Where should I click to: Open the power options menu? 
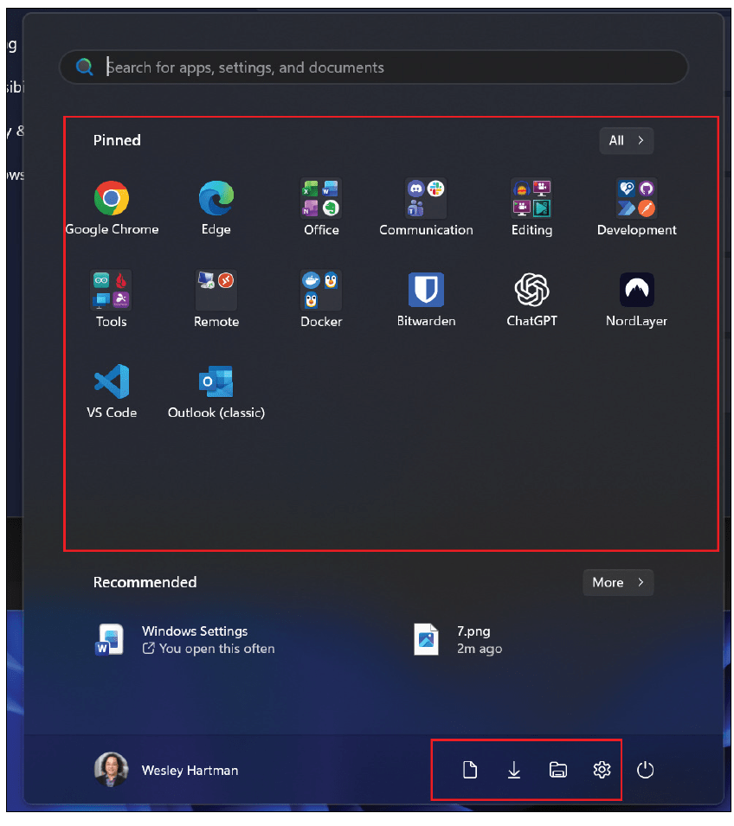[645, 770]
